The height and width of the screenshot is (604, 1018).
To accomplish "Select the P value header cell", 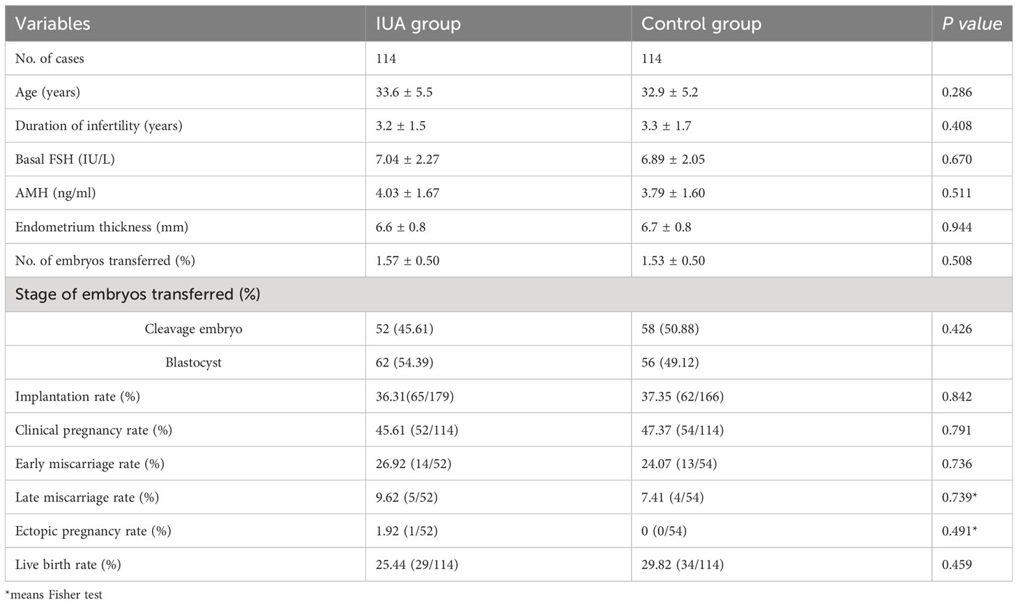I will point(972,24).
